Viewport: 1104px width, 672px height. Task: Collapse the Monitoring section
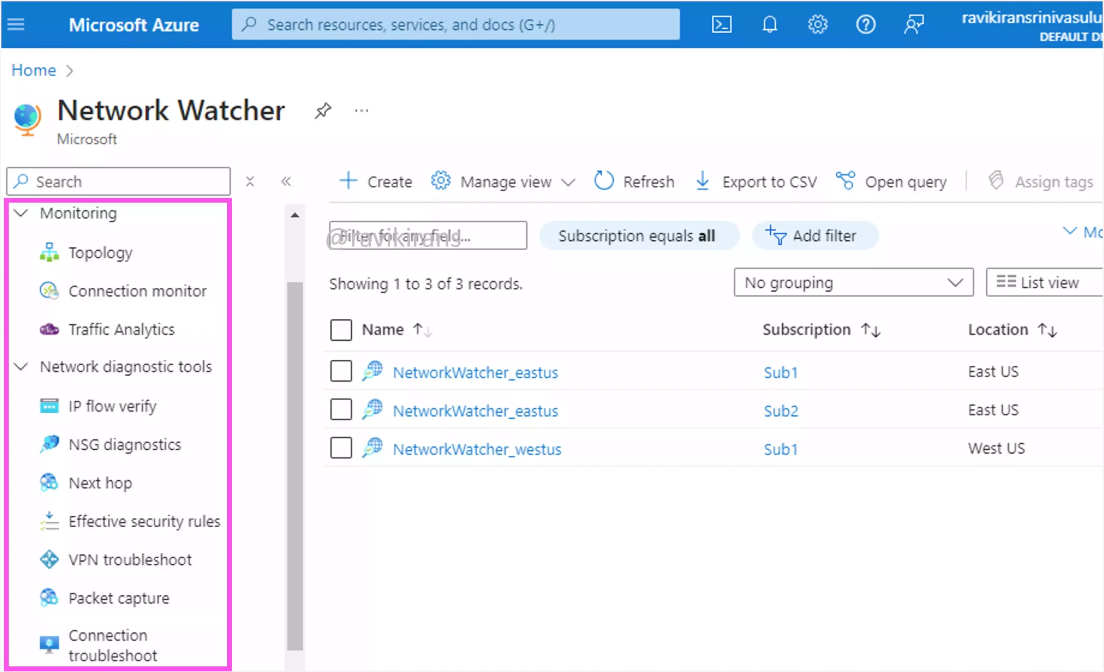click(21, 213)
